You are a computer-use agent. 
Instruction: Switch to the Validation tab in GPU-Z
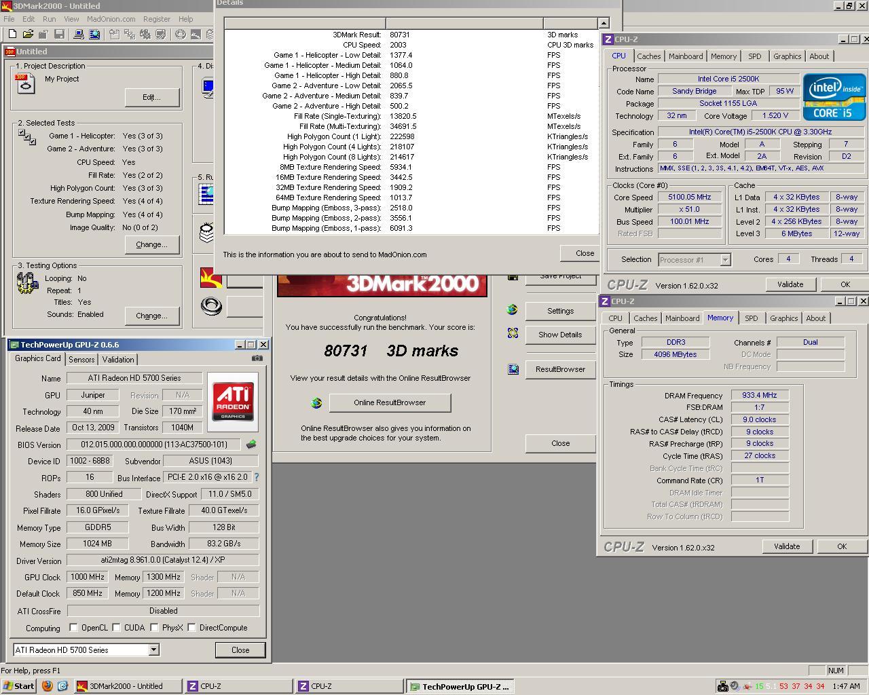click(118, 360)
